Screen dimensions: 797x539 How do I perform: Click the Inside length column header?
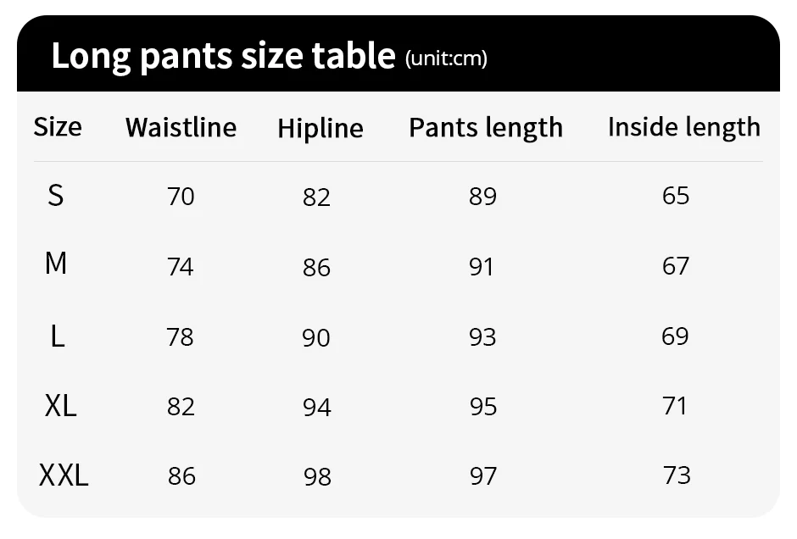684,127
